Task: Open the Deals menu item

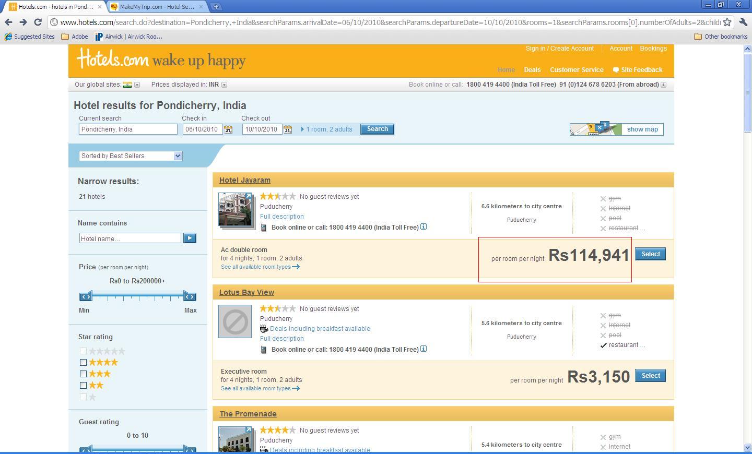Action: [x=532, y=70]
